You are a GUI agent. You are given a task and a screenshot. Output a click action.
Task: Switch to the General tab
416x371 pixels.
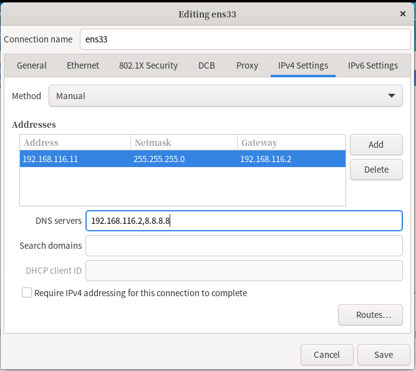coord(32,65)
